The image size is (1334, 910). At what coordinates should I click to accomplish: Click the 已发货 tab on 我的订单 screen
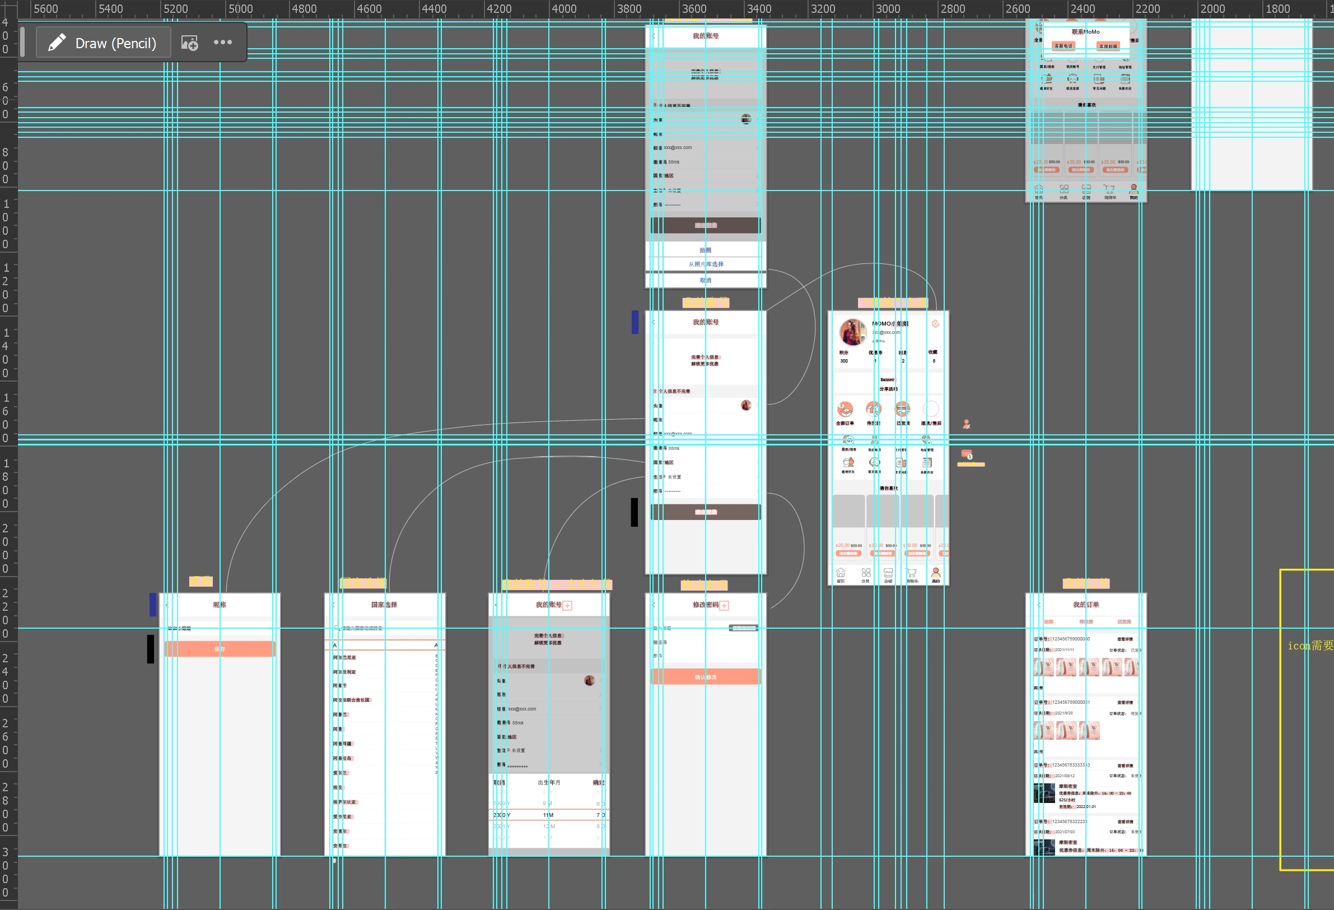coord(1124,621)
